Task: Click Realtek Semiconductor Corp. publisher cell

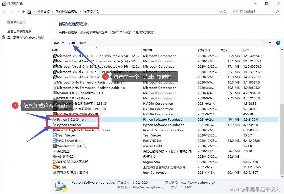Action: point(165,130)
